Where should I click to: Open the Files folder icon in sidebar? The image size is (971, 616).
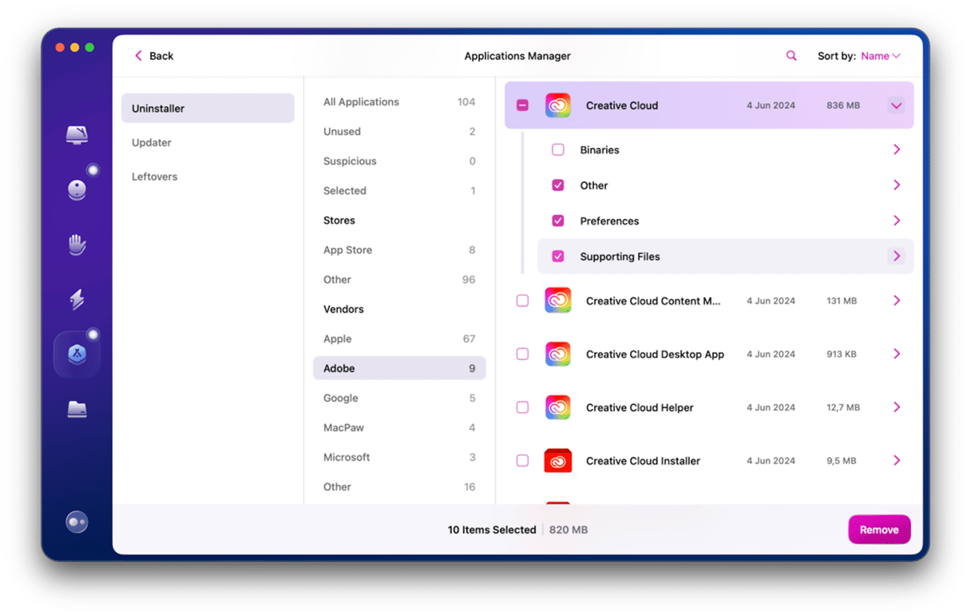pos(77,409)
